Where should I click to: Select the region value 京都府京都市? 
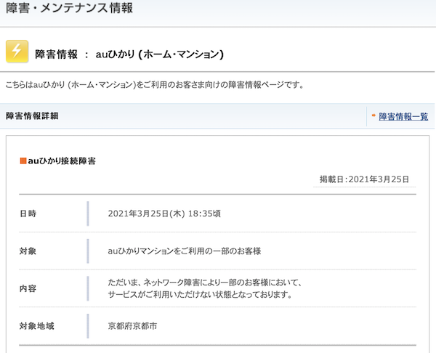[x=132, y=325]
